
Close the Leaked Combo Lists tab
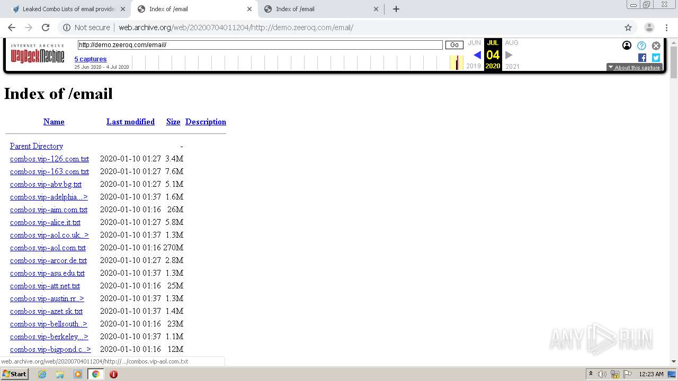click(x=123, y=9)
